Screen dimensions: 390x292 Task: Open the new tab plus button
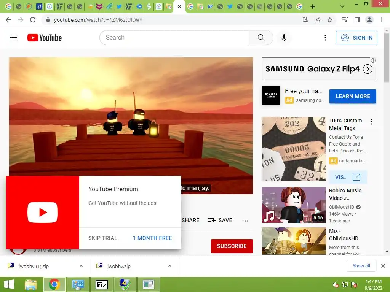[x=313, y=7]
